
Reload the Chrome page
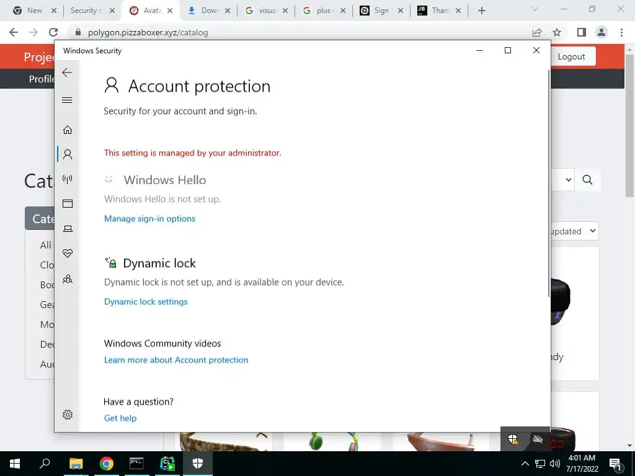(53, 32)
